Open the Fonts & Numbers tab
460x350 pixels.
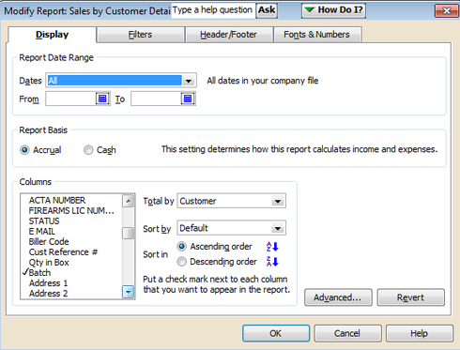[x=317, y=35]
